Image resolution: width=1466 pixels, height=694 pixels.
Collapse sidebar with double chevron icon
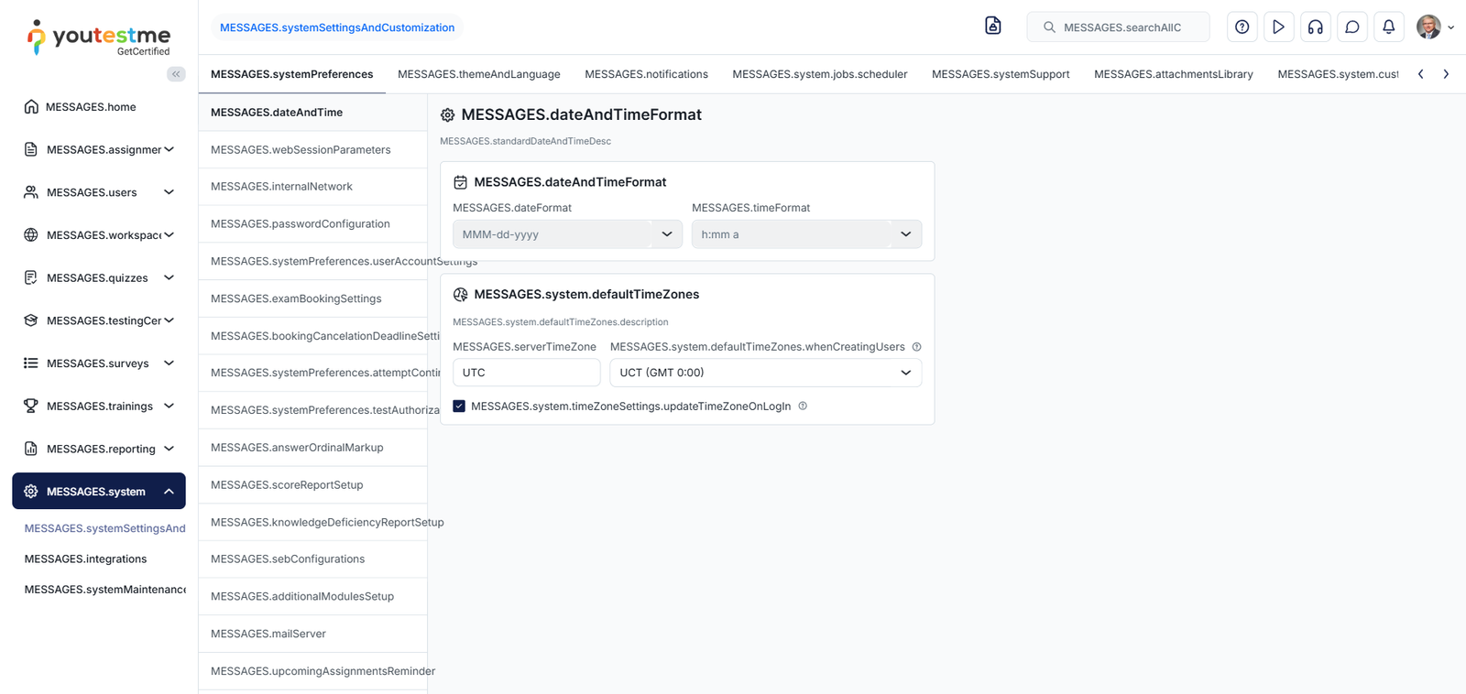pyautogui.click(x=176, y=74)
